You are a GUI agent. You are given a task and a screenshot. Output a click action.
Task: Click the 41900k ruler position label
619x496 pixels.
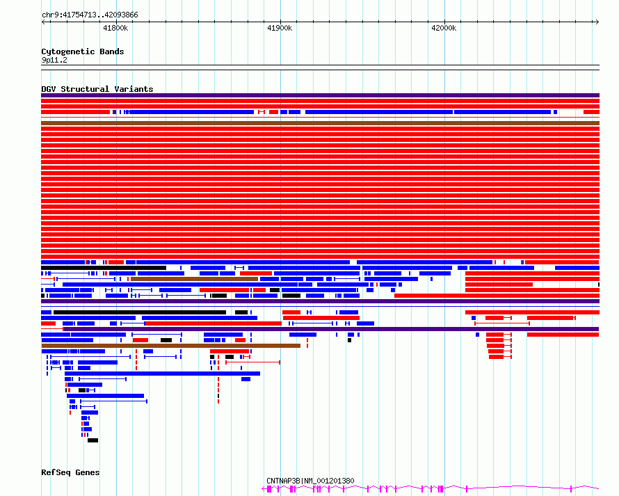coord(280,28)
